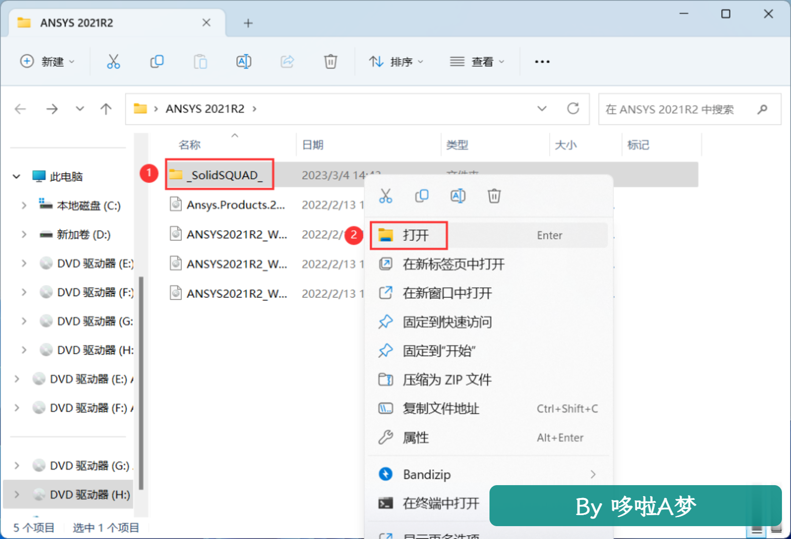Select the _SolidSQUAD_ folder
The height and width of the screenshot is (539, 791).
point(220,175)
